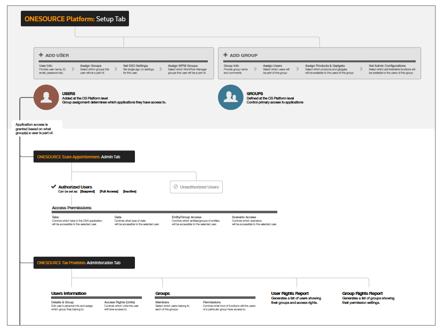Select the Members item under Groups
This screenshot has width=440, height=332.
172,306
